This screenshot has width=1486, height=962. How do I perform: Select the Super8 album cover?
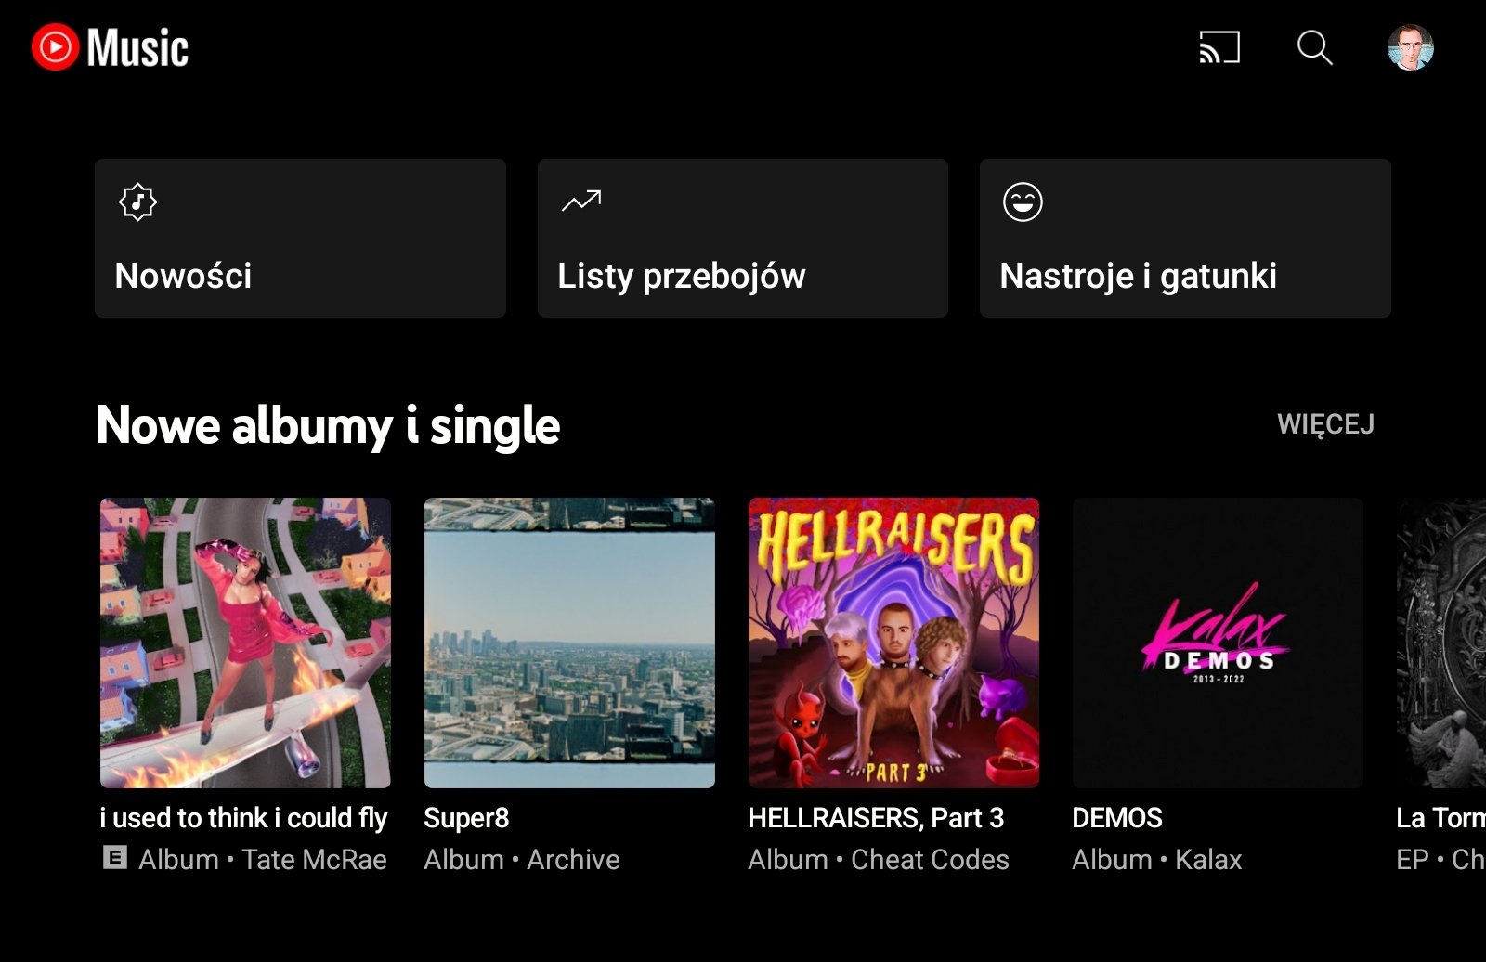click(x=569, y=643)
